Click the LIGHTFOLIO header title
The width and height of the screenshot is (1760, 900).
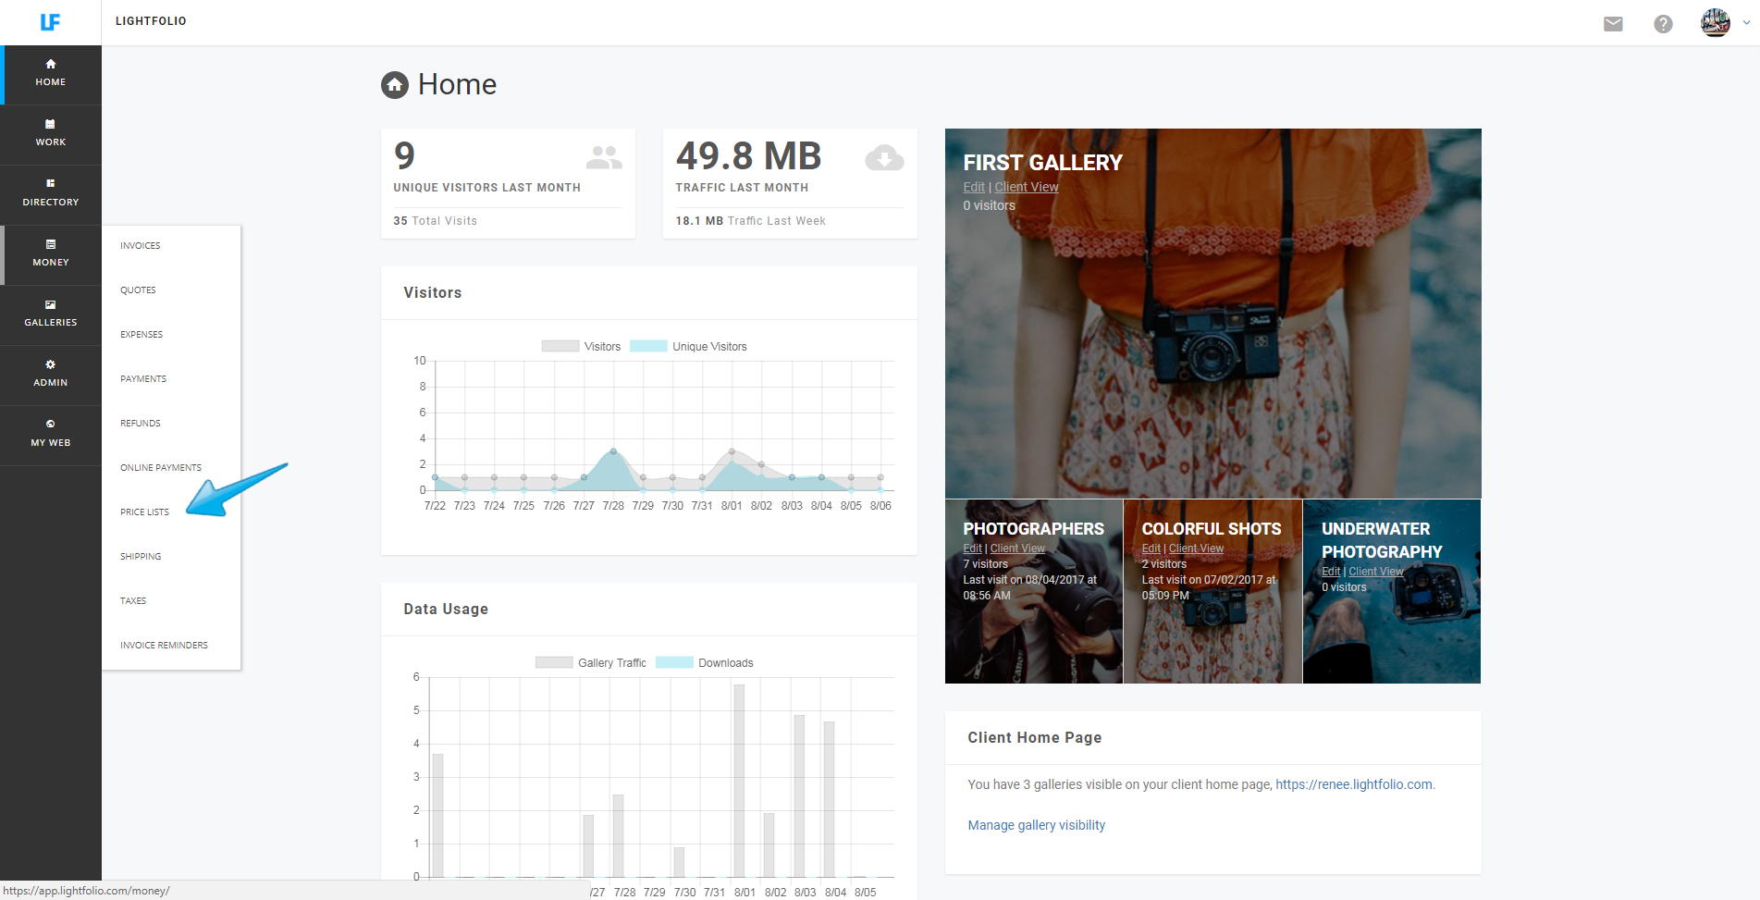pyautogui.click(x=151, y=21)
